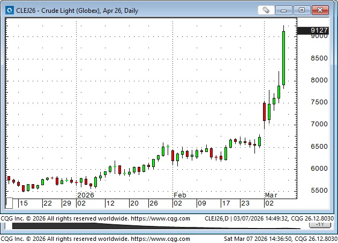The width and height of the screenshot is (338, 243).
Task: Maximize the CLEJ26 chart window
Action: pos(302,10)
